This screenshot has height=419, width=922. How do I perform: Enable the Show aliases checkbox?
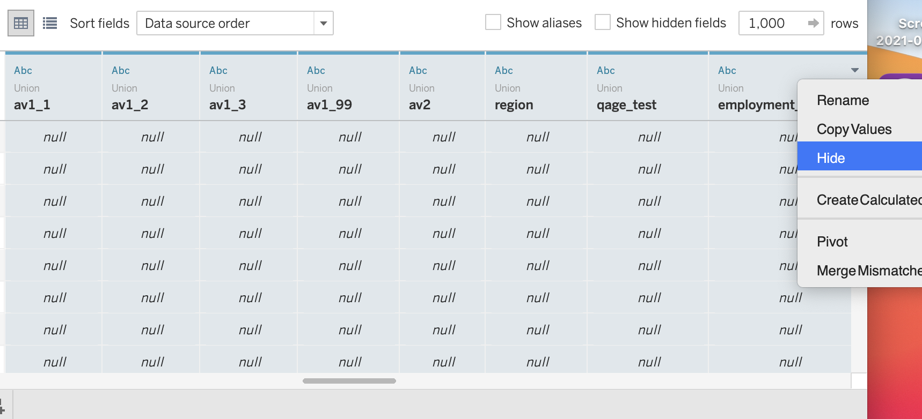[493, 23]
